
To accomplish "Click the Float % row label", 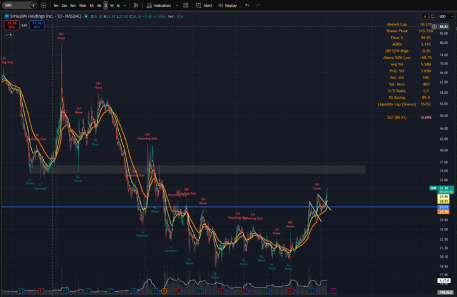I will tap(397, 37).
